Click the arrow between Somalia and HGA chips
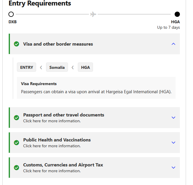Image resolution: width=193 pixels, height=185 pixels. tap(73, 67)
